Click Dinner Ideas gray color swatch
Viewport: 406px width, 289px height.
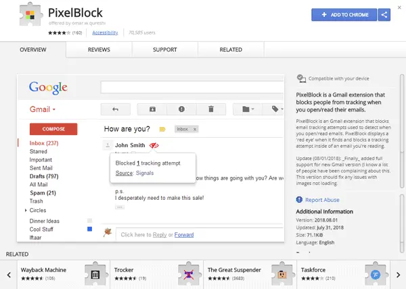89,221
